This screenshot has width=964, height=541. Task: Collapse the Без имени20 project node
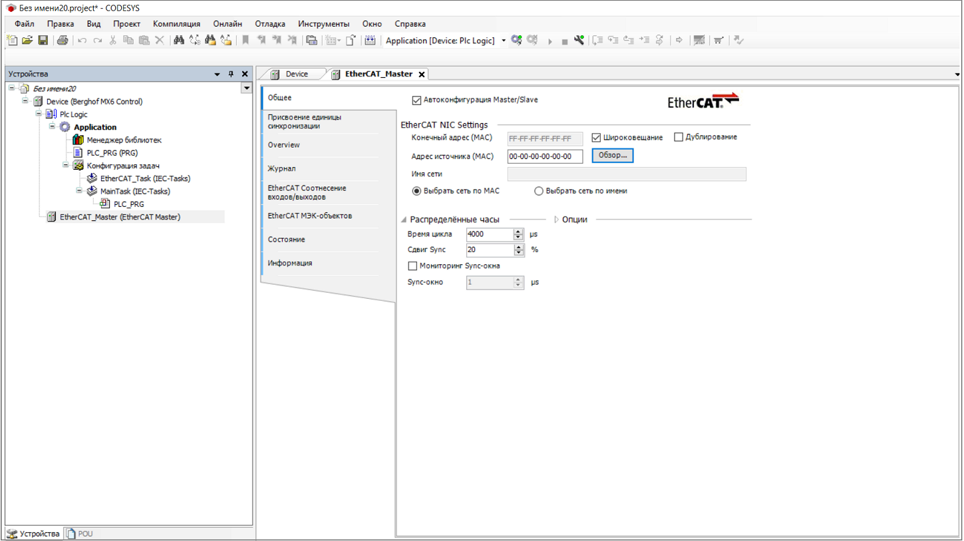(x=12, y=88)
